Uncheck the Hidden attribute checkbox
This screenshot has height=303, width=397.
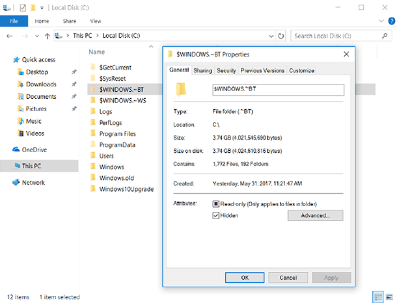pos(215,215)
